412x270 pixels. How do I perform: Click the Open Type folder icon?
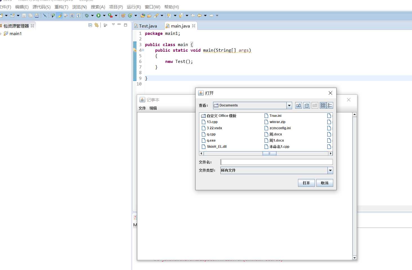click(143, 16)
